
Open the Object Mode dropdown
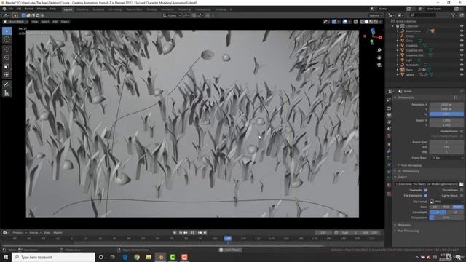coord(15,22)
